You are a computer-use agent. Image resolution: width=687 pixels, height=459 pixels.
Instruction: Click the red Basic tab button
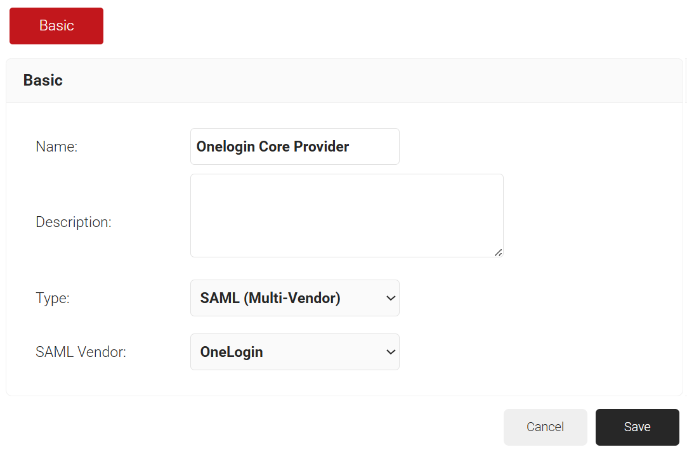[x=56, y=26]
